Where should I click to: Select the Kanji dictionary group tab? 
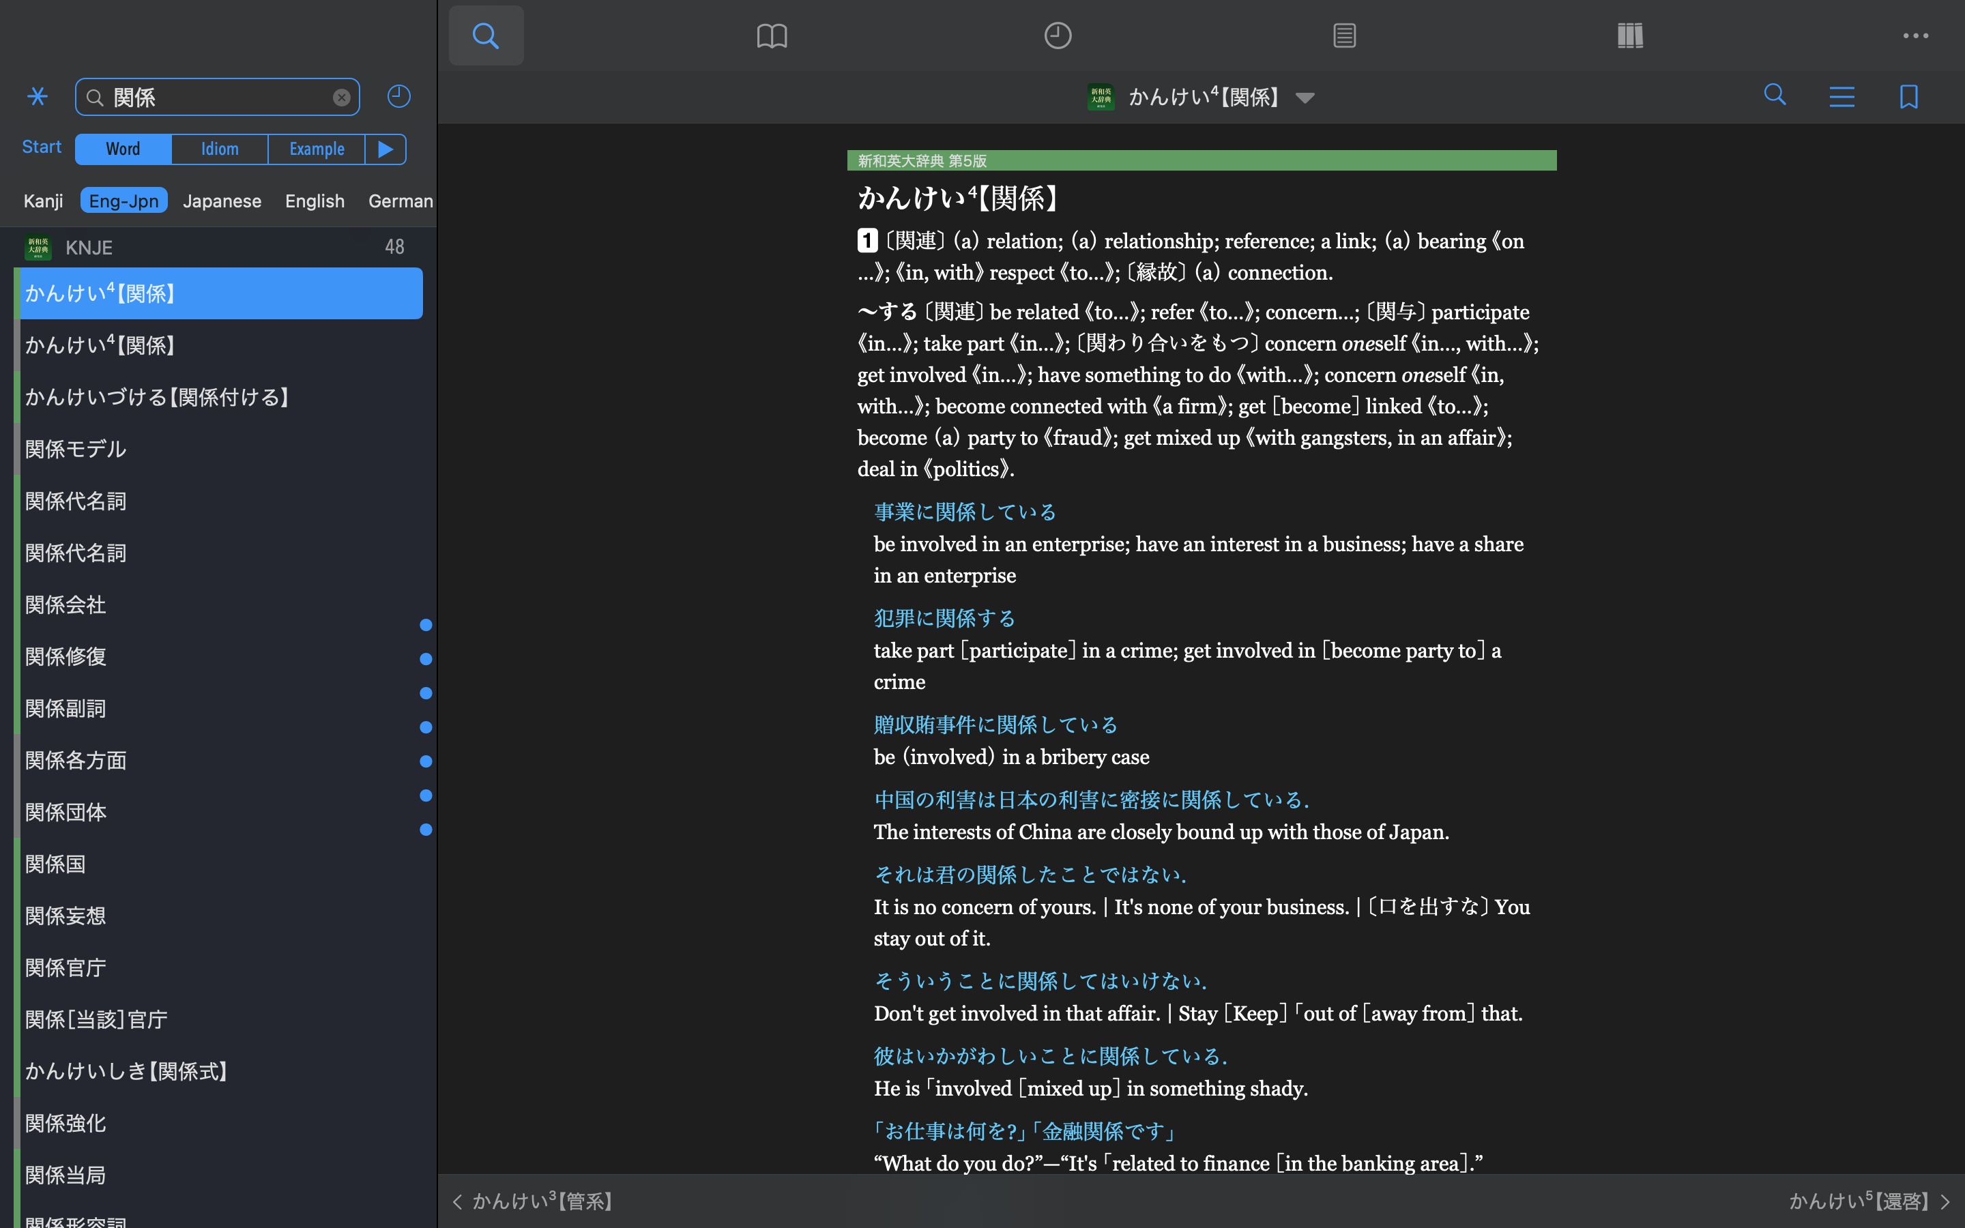(43, 201)
